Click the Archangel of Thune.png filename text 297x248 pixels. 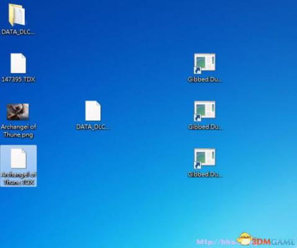[x=19, y=131]
